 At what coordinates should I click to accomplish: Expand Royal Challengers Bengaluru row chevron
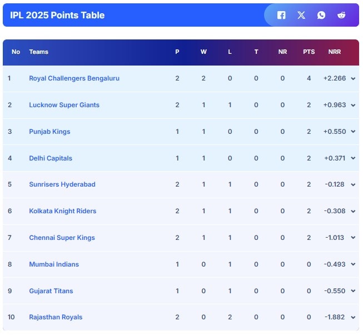353,79
